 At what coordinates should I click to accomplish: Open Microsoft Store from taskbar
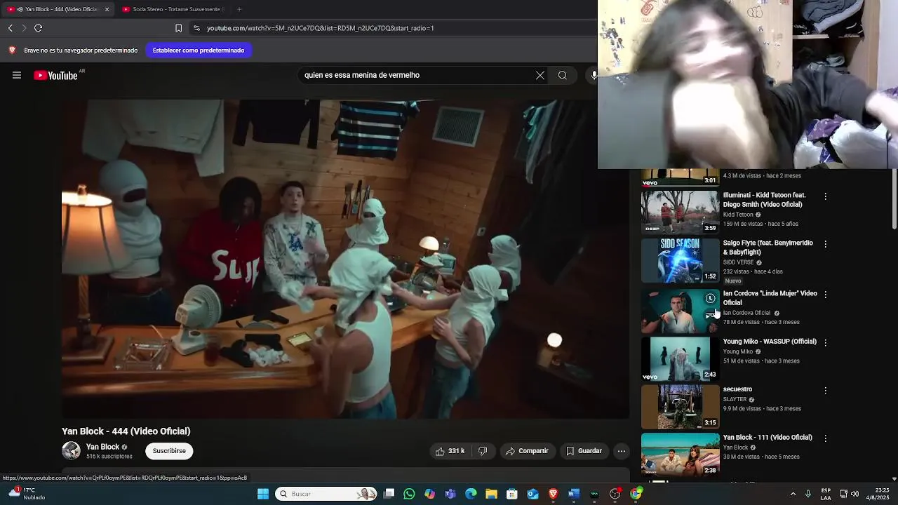512,494
